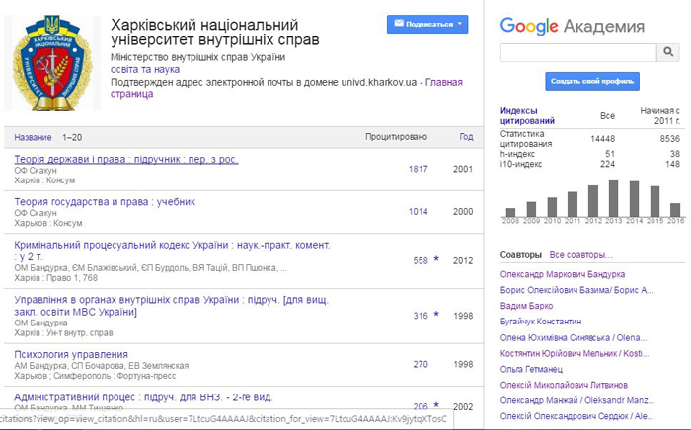
Task: Click the asterisk next to 316 citations
Action: (436, 316)
